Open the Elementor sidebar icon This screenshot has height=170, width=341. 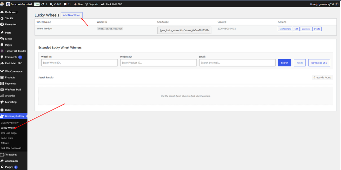2,24
